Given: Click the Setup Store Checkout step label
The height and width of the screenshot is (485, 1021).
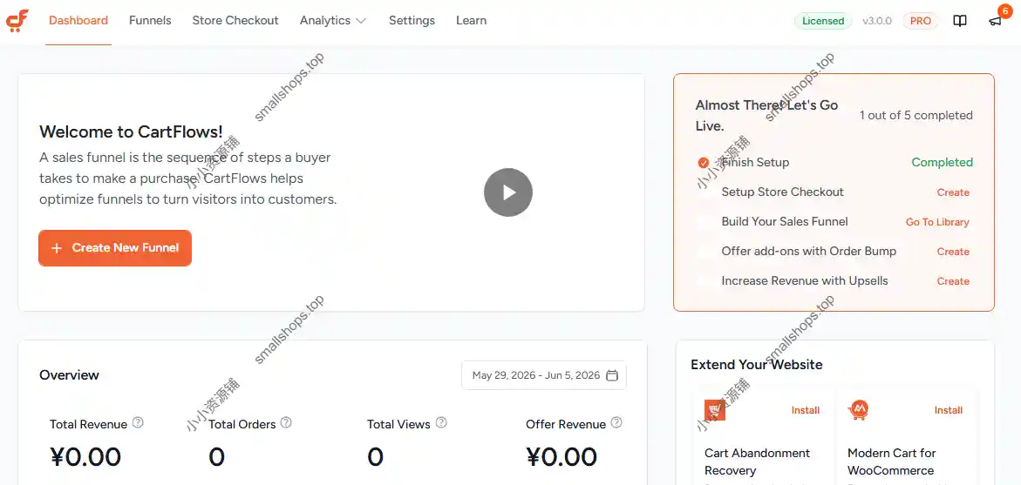Looking at the screenshot, I should (782, 192).
